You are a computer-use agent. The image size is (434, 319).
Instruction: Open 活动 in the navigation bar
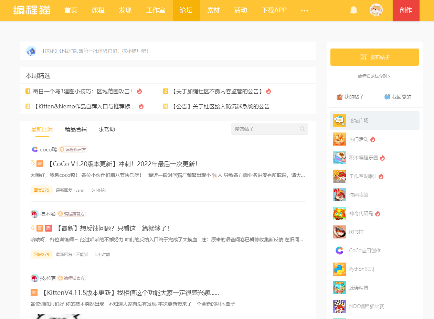[x=241, y=10]
